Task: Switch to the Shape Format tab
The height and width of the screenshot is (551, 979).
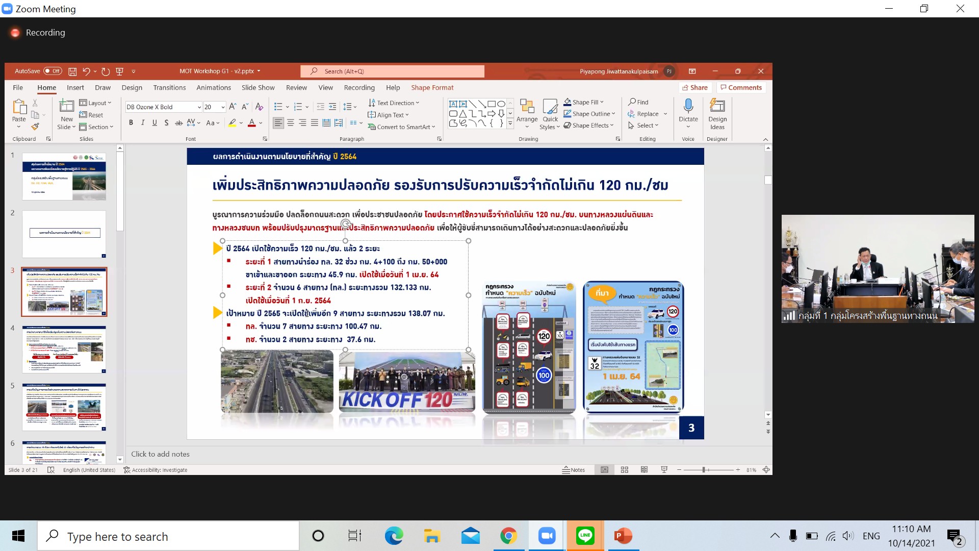Action: point(432,88)
